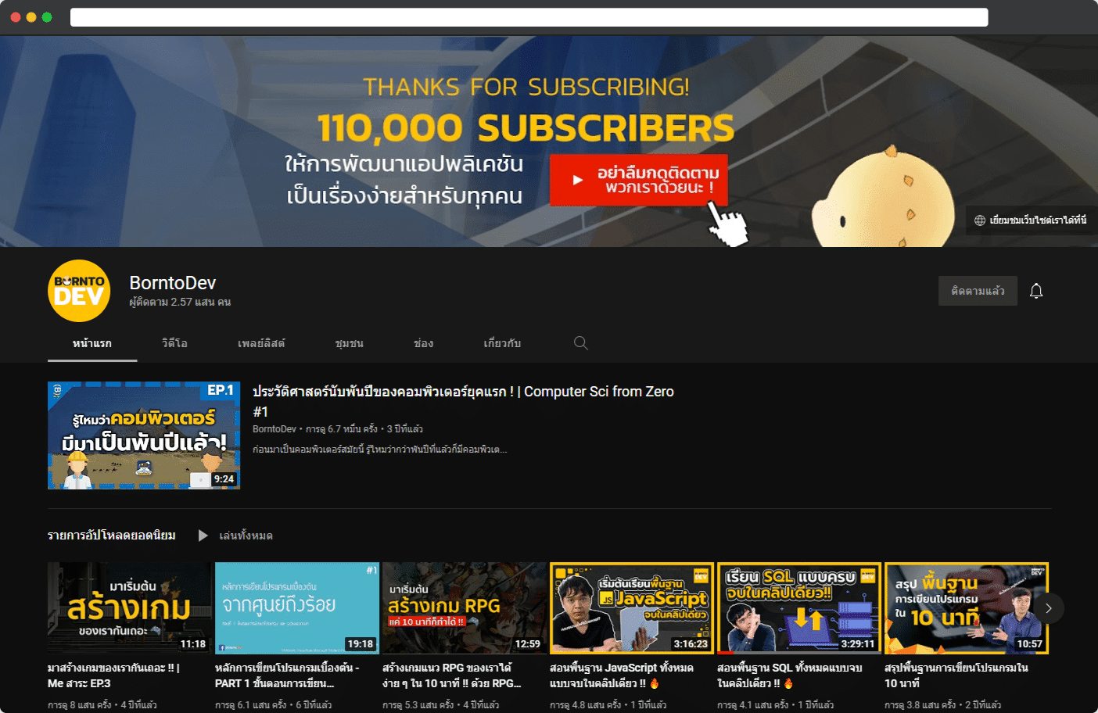Open the เกี่ยวกับ about tab
The width and height of the screenshot is (1098, 713).
[x=502, y=343]
